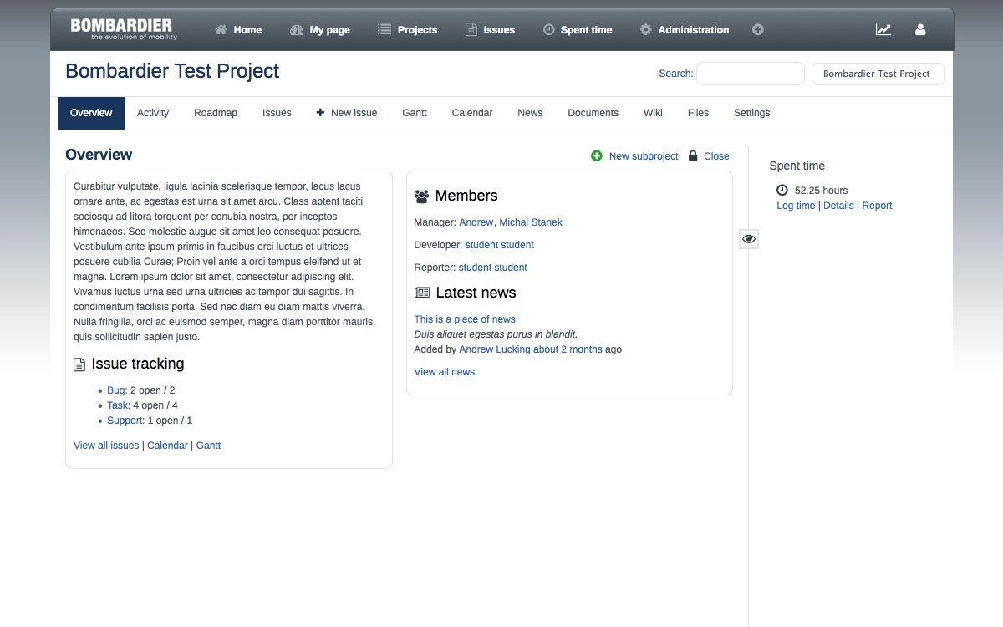The width and height of the screenshot is (1003, 627).
Task: Open the Bug tracker link
Action: point(117,390)
